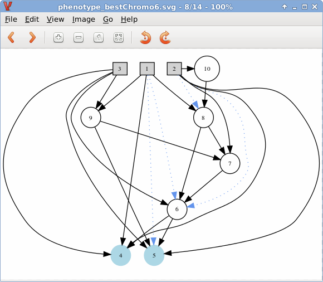323x282 pixels.
Task: Open the Edit menu
Action: tap(32, 20)
